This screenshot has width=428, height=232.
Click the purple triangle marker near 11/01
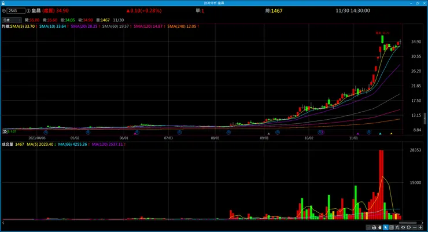[357, 134]
